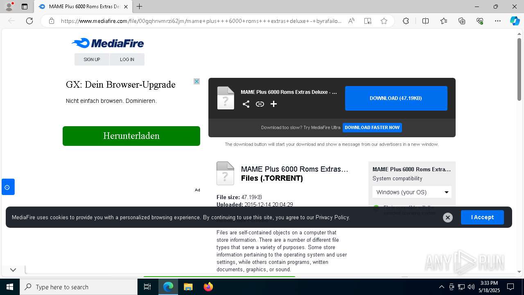Select the MAME Plus 6000 Roms tab

pos(83,7)
